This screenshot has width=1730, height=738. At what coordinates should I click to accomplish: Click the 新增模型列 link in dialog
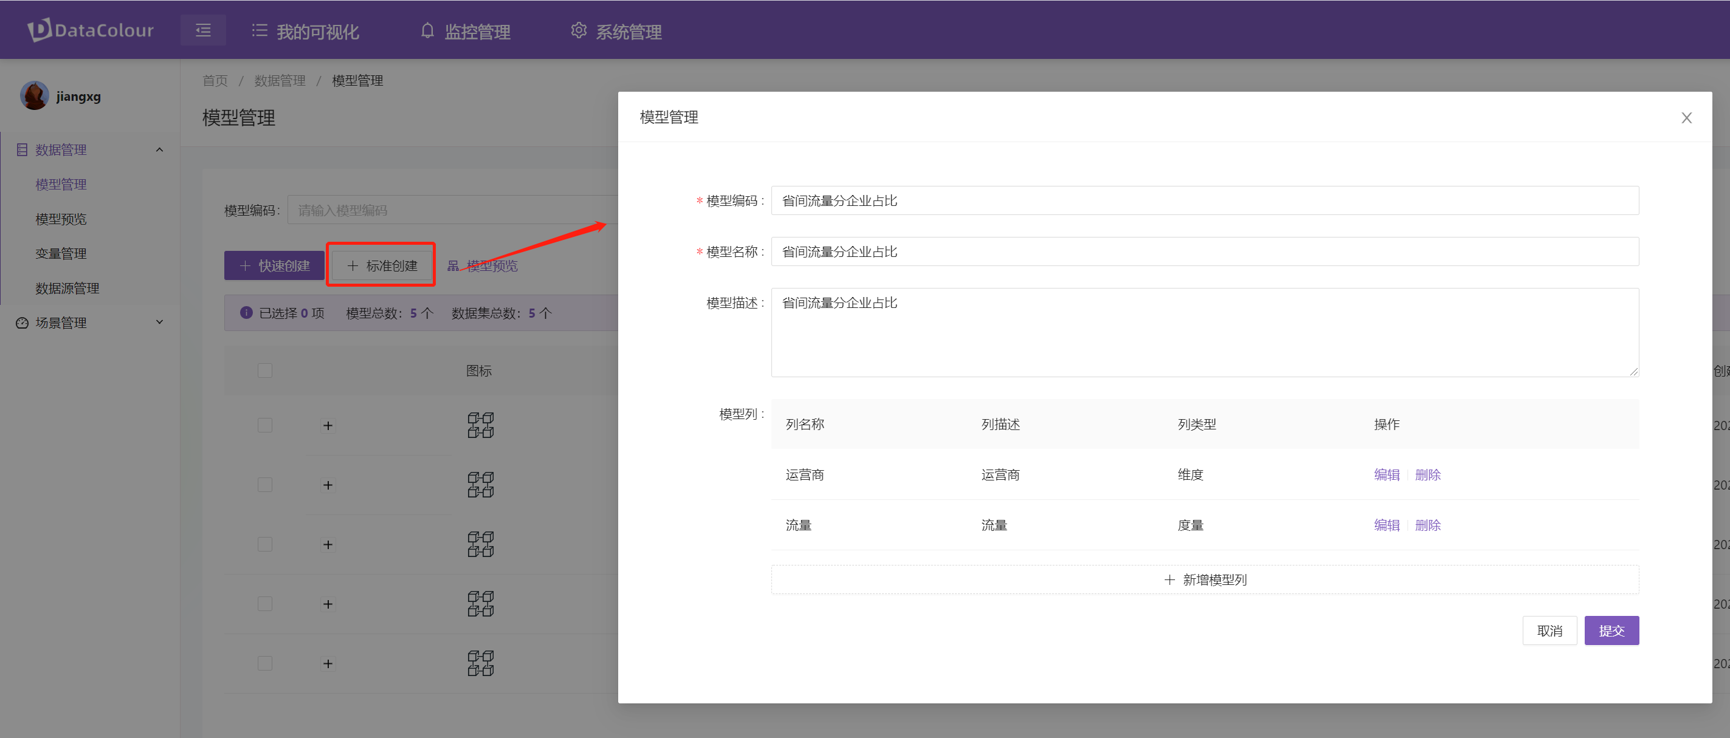click(x=1206, y=579)
